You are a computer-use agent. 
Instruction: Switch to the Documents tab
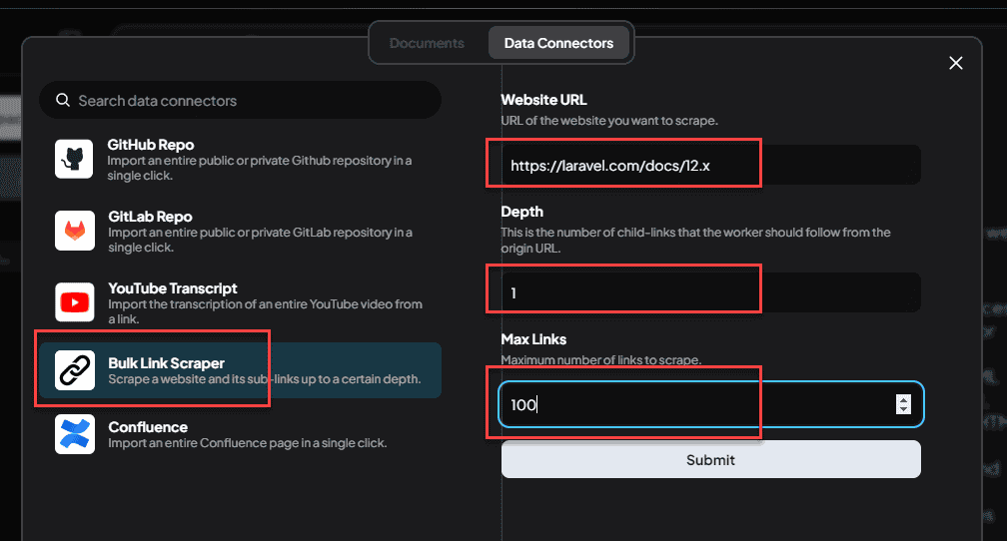click(427, 43)
